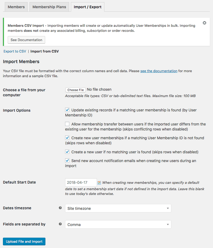Open the Membership Plans tab
213x248 pixels.
click(49, 7)
